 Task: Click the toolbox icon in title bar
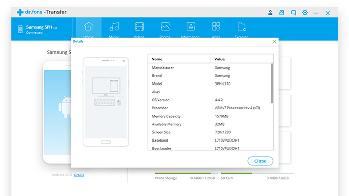[282, 12]
